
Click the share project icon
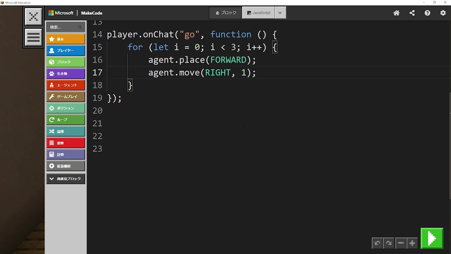coord(412,13)
